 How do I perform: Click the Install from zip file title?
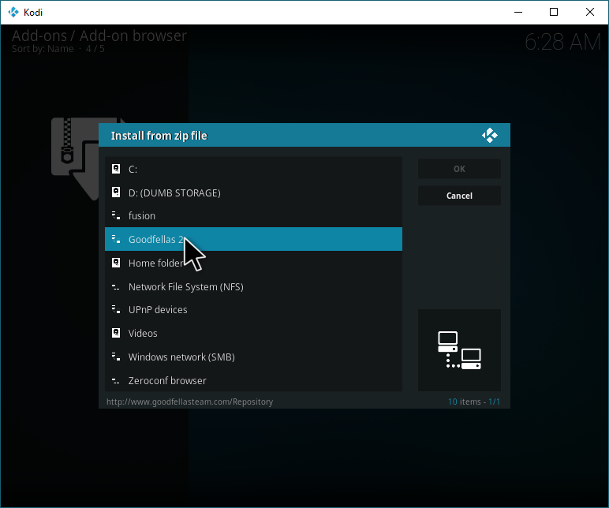coord(159,136)
